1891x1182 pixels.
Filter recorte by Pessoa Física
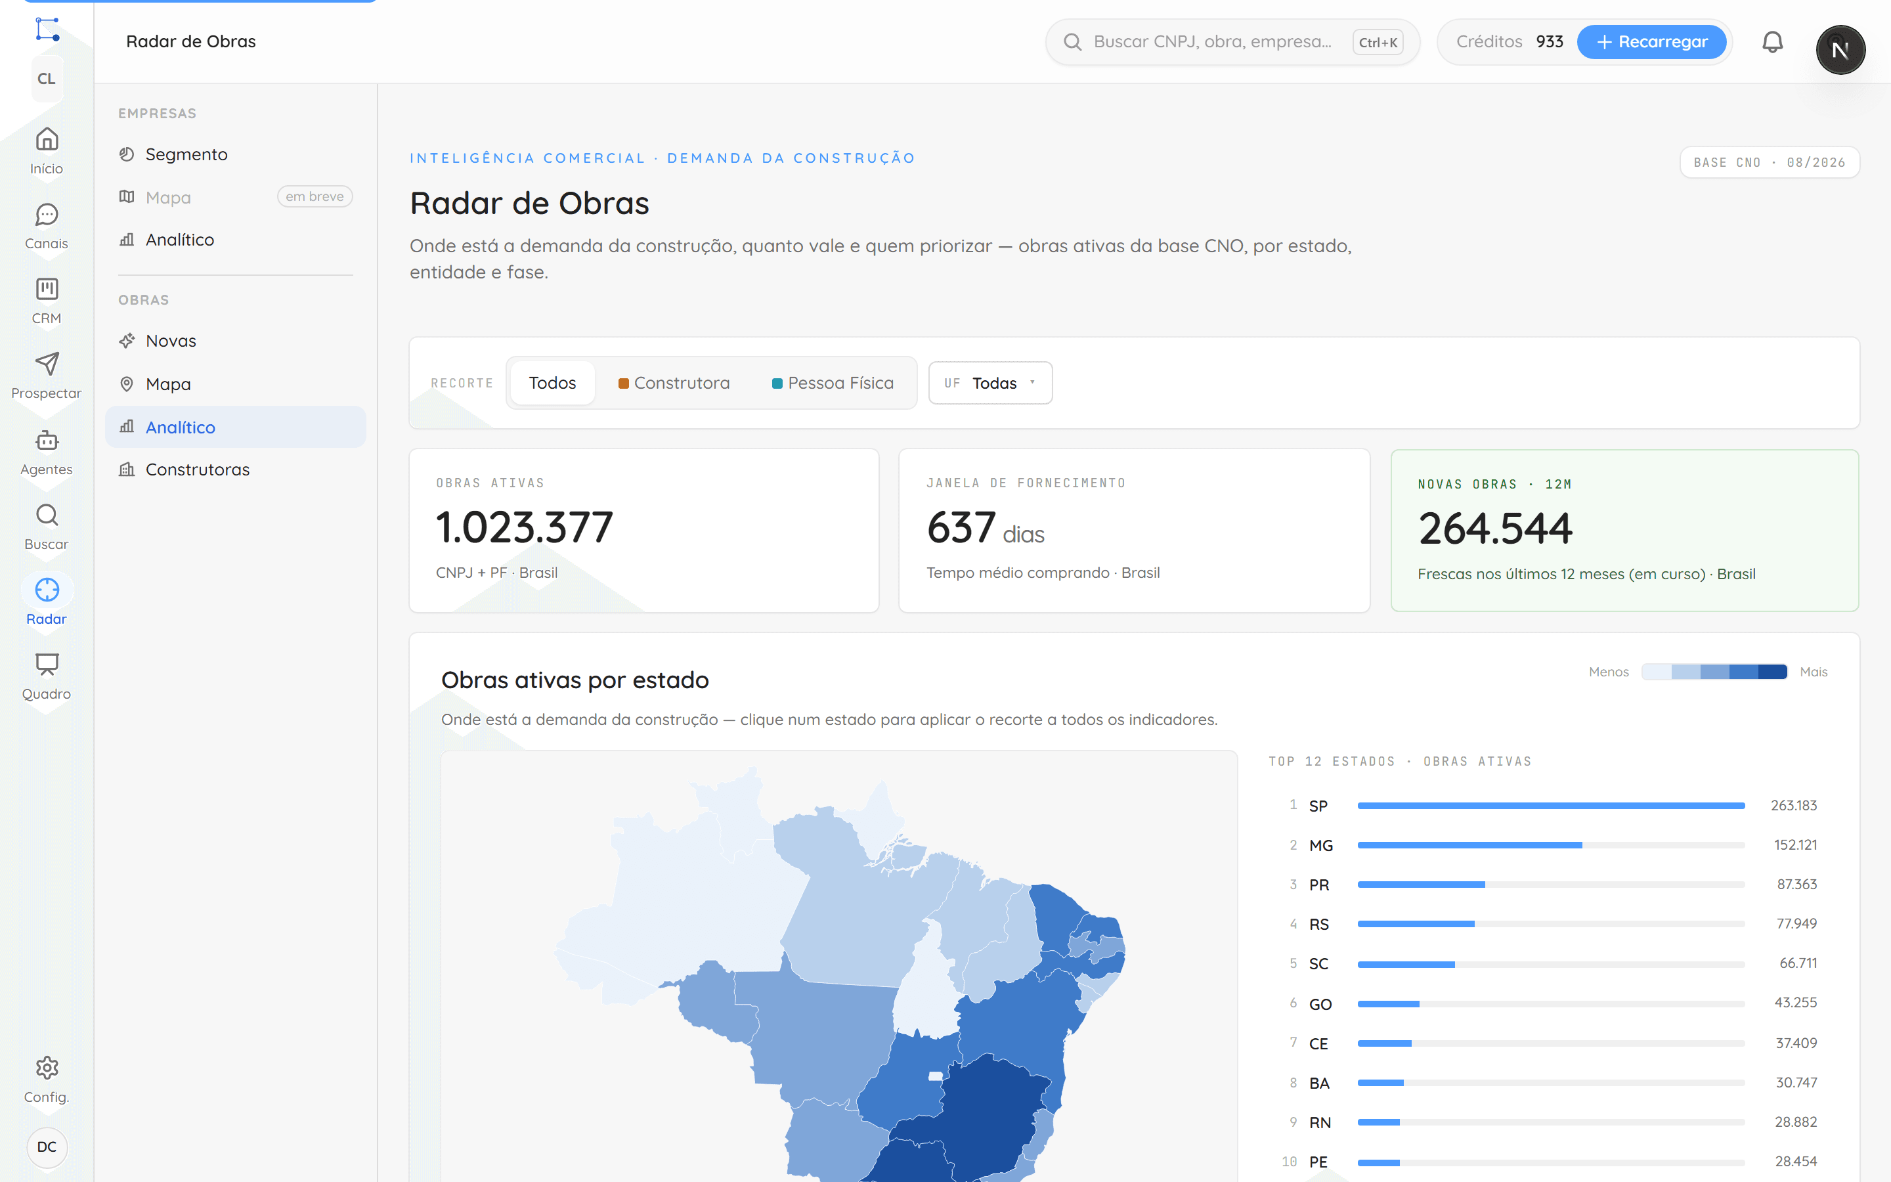[833, 383]
